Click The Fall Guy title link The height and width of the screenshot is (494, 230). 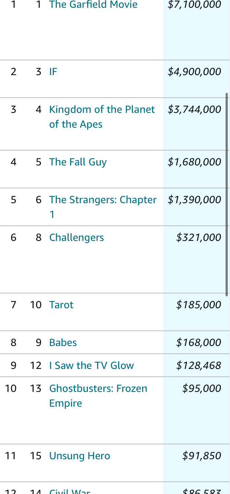tap(78, 162)
